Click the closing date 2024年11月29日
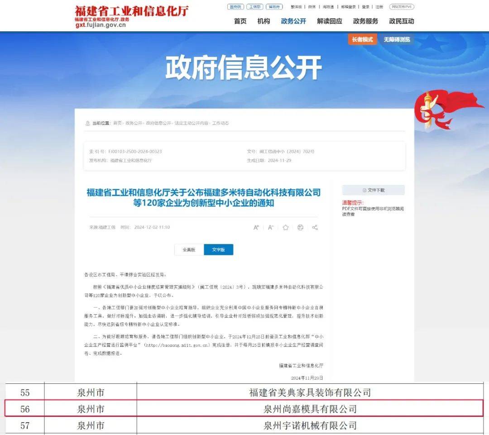The height and width of the screenshot is (435, 489). pyautogui.click(x=307, y=378)
